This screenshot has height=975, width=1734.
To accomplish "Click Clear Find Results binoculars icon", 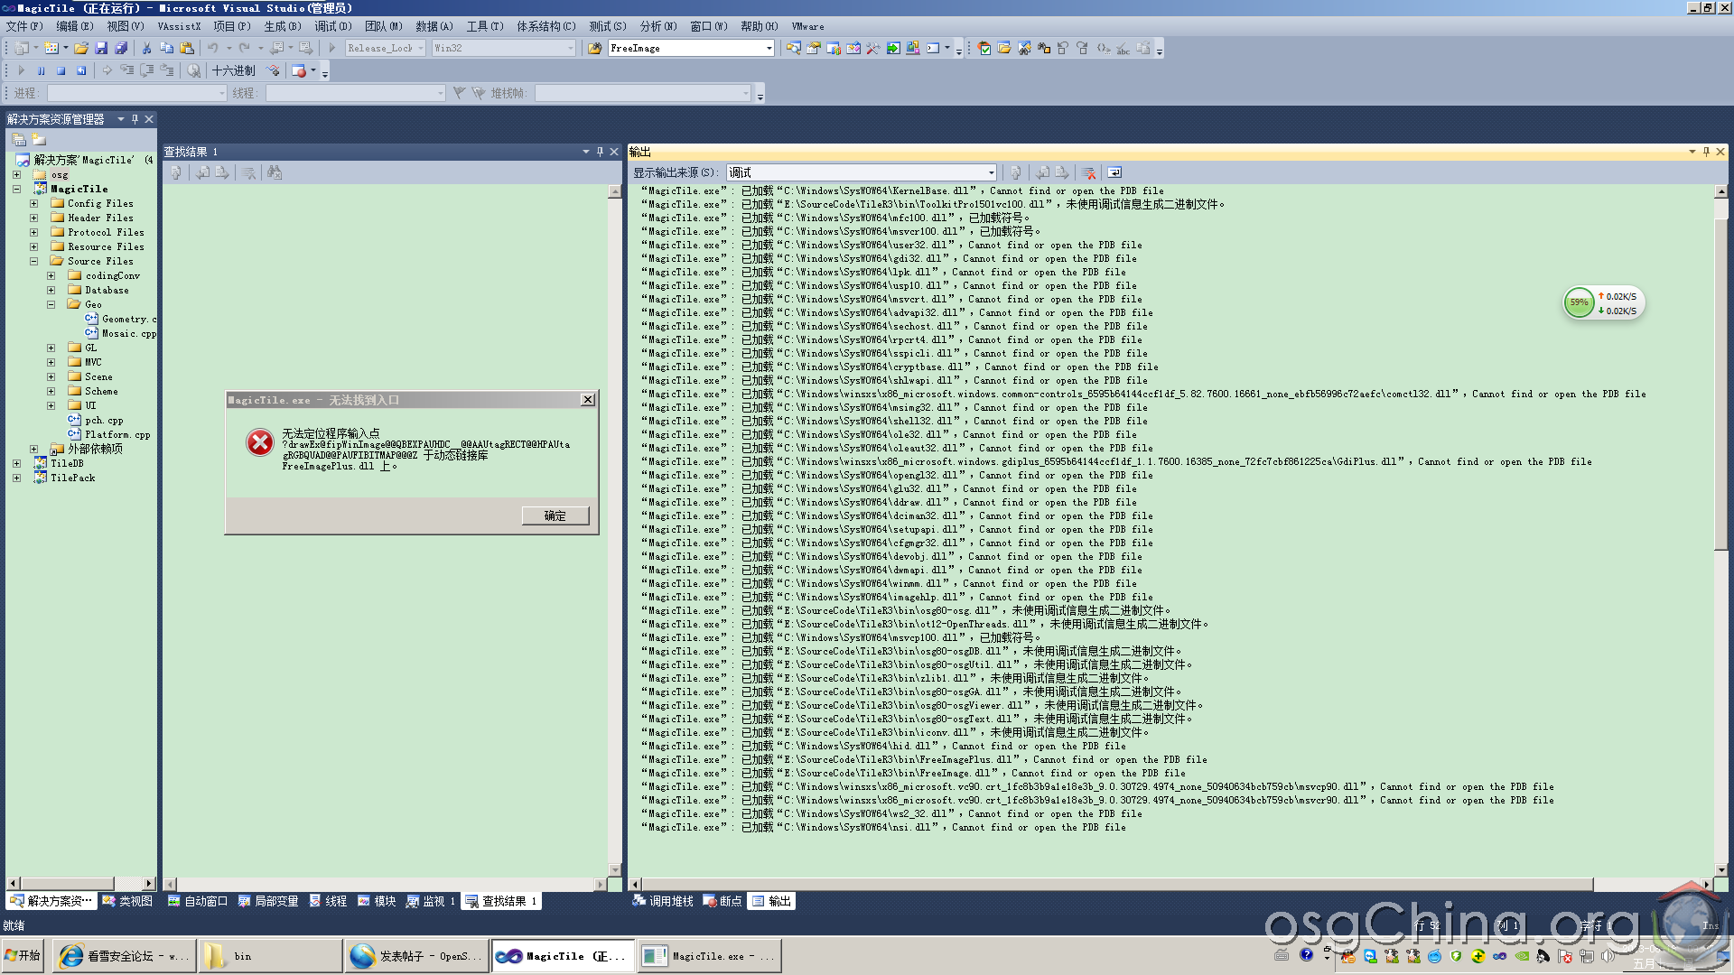I will click(x=275, y=172).
